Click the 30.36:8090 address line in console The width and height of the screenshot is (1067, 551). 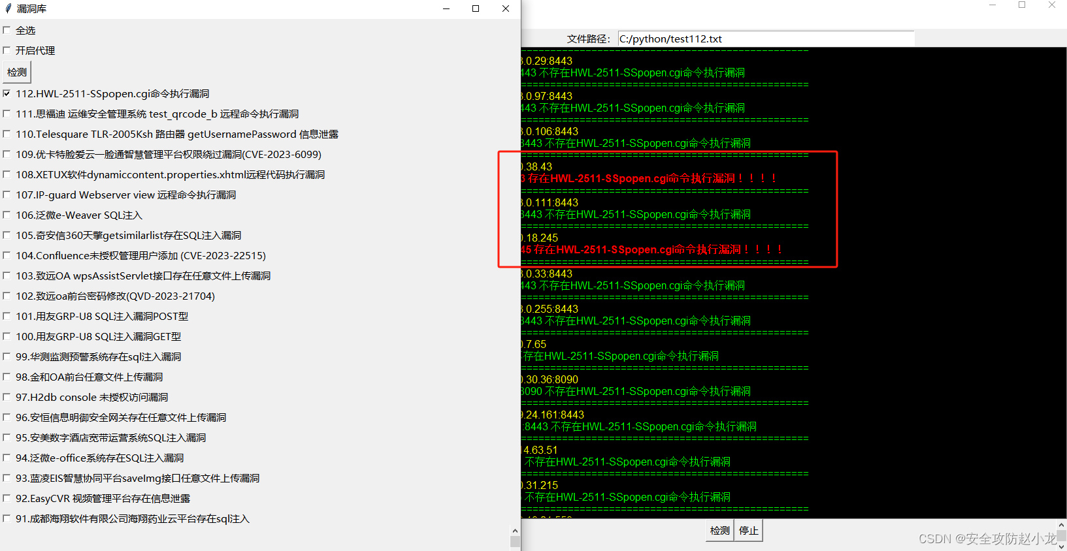pyautogui.click(x=550, y=379)
